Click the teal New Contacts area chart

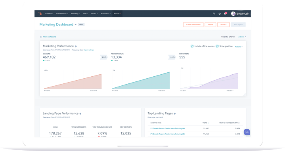[141, 80]
